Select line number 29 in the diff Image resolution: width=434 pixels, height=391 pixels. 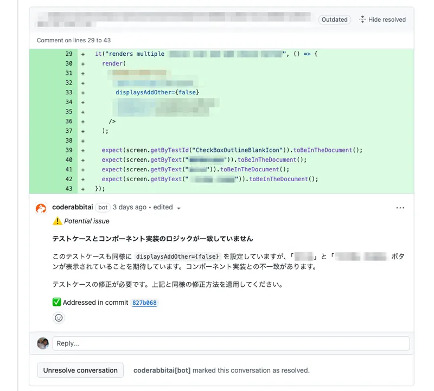pos(69,54)
